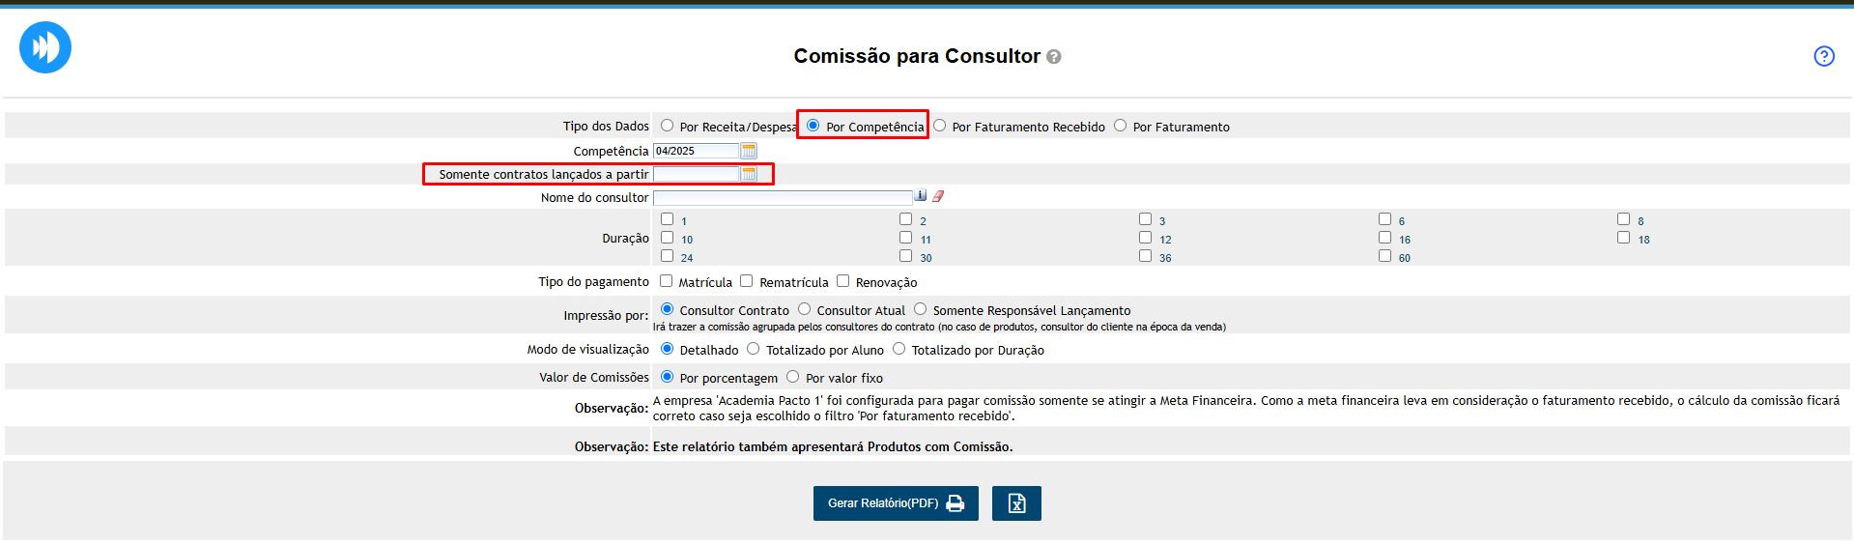This screenshot has width=1854, height=544.
Task: Click the Modo de visualização label
Action: tap(587, 350)
